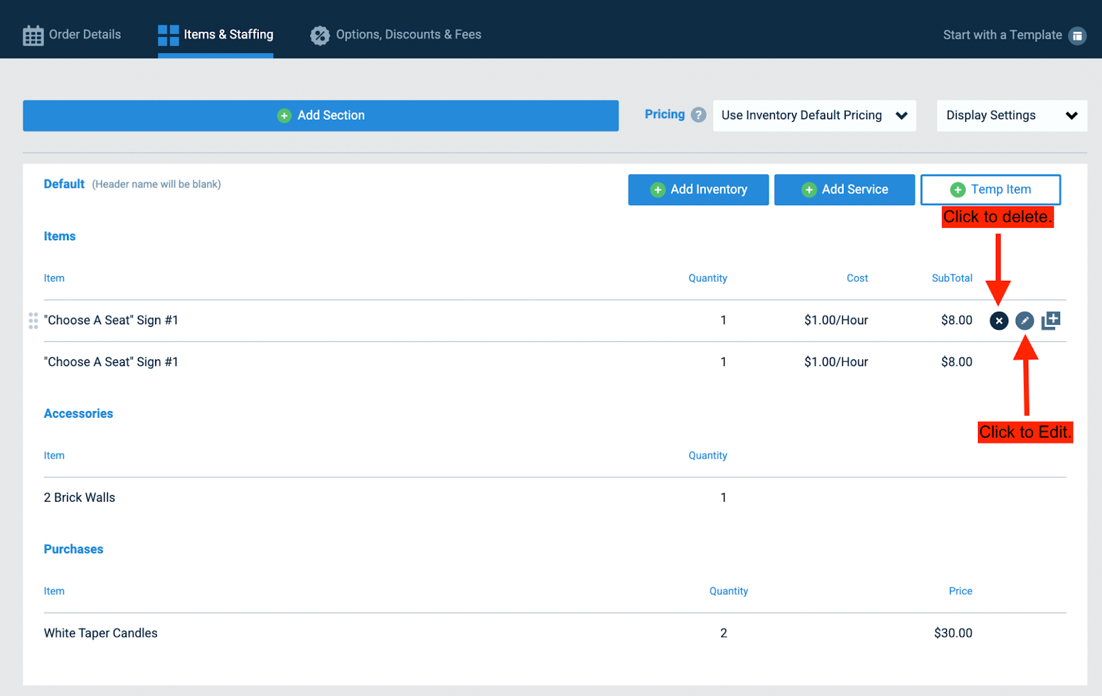Click the template icon beside Start with a Template
This screenshot has width=1102, height=696.
pos(1077,35)
